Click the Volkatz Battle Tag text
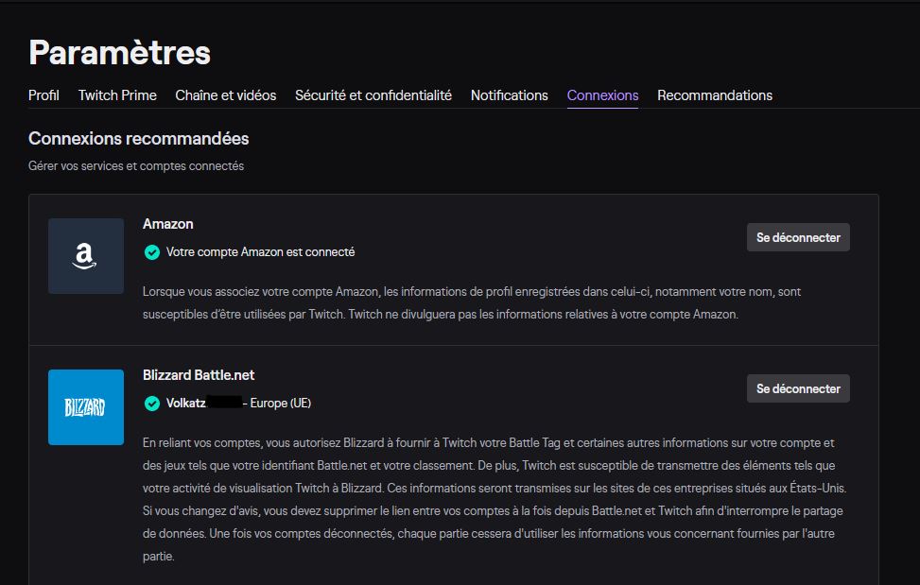 click(186, 404)
